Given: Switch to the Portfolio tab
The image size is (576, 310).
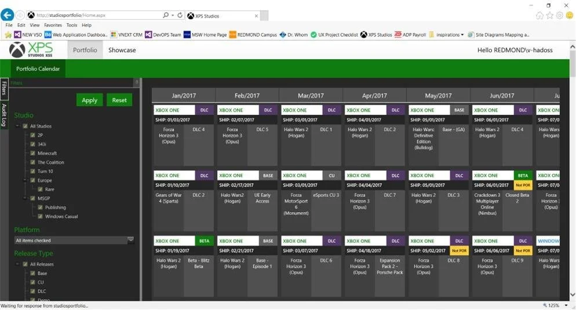Looking at the screenshot, I should coord(85,50).
